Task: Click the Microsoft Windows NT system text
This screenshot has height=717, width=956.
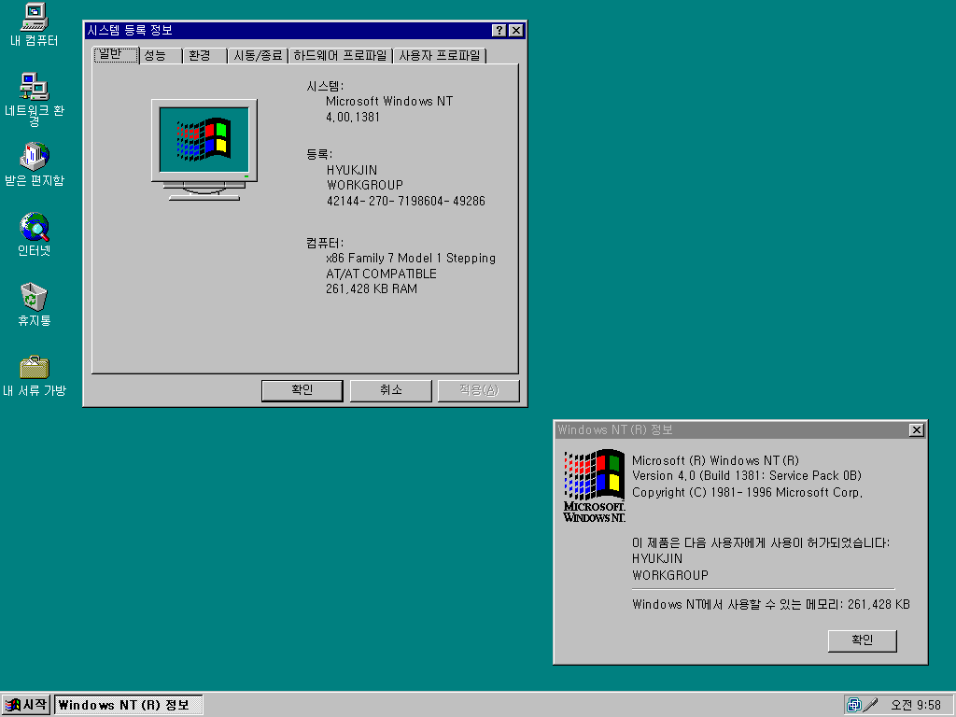Action: click(x=389, y=101)
